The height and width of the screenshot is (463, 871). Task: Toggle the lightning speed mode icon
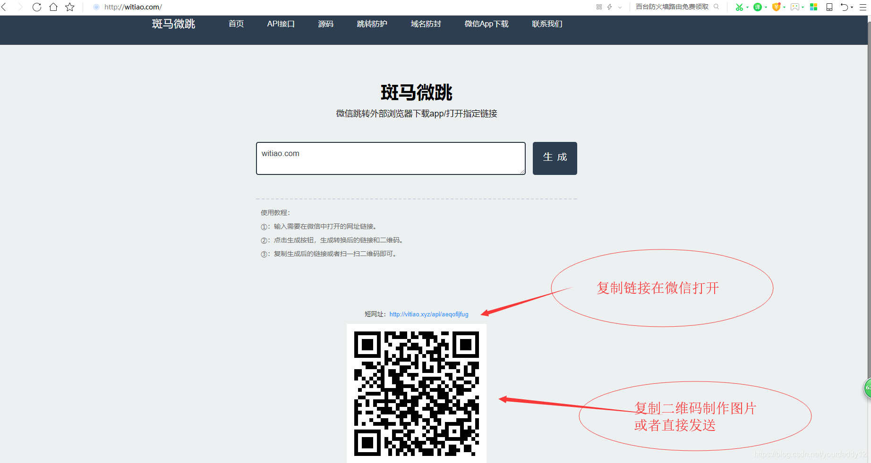tap(609, 7)
